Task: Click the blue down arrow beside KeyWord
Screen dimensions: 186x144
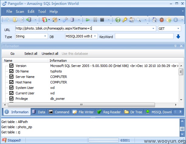Action: (178, 37)
